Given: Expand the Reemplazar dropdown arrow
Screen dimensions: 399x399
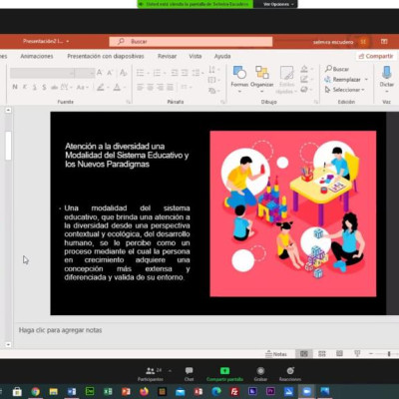Looking at the screenshot, I should [366, 80].
